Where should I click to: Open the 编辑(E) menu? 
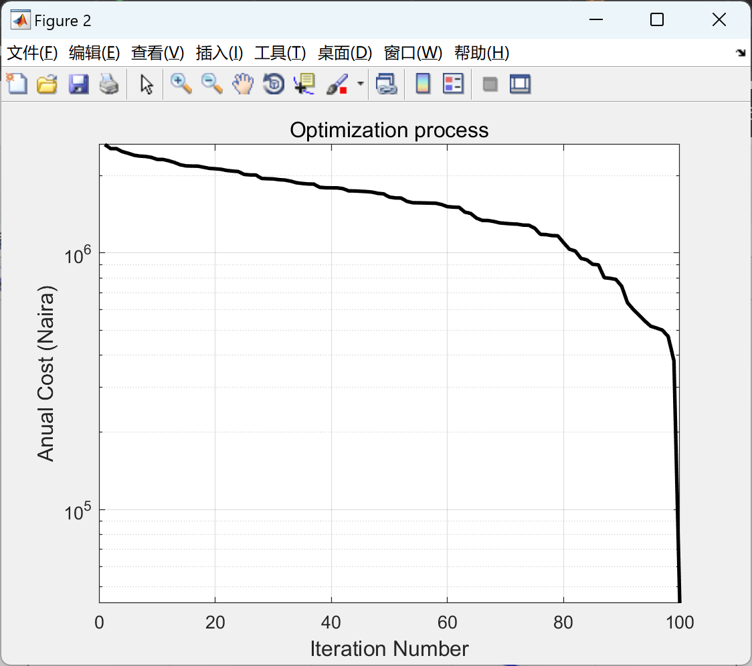coord(94,53)
